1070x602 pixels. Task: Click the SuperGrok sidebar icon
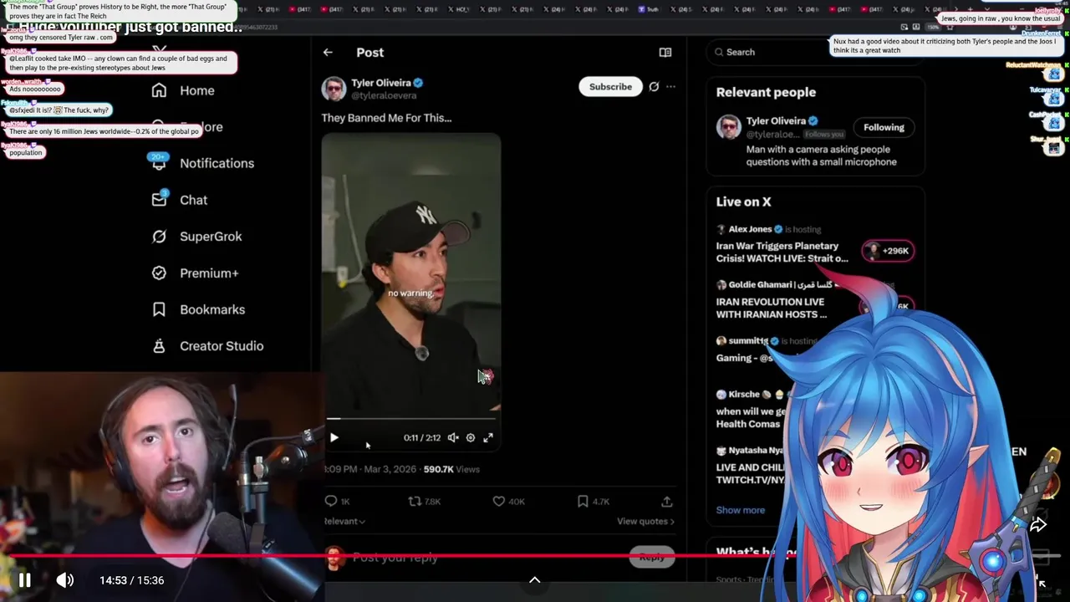coord(159,237)
